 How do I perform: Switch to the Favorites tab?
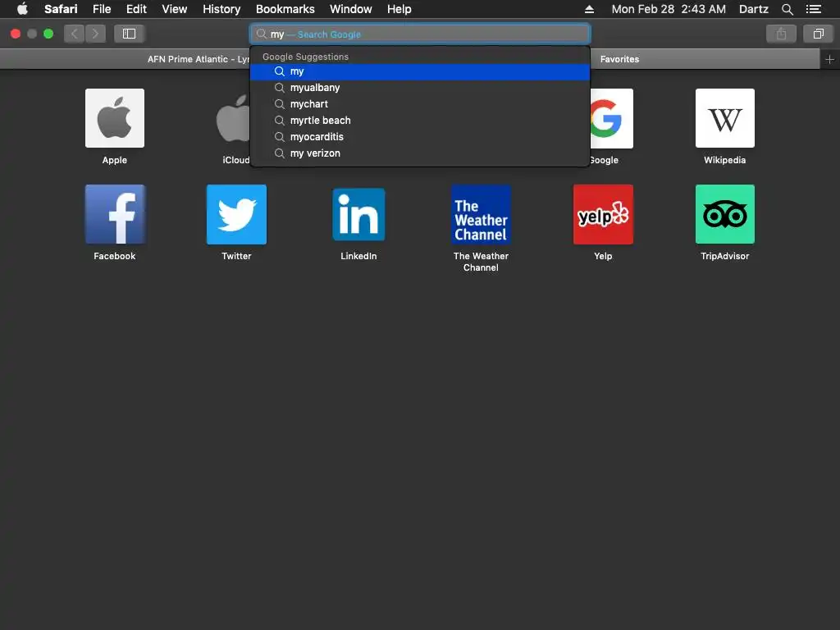(705, 59)
